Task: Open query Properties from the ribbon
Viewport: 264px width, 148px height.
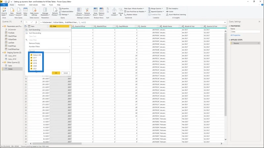Action: point(64,9)
